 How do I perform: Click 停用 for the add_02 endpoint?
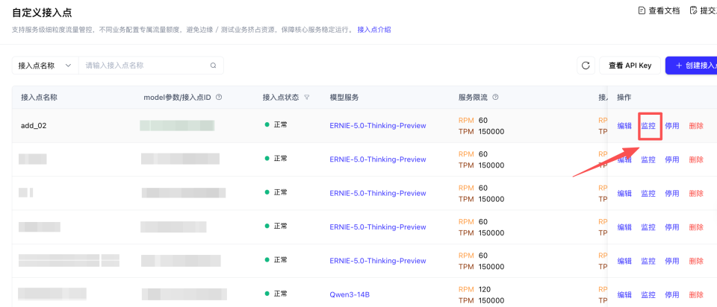pos(672,126)
